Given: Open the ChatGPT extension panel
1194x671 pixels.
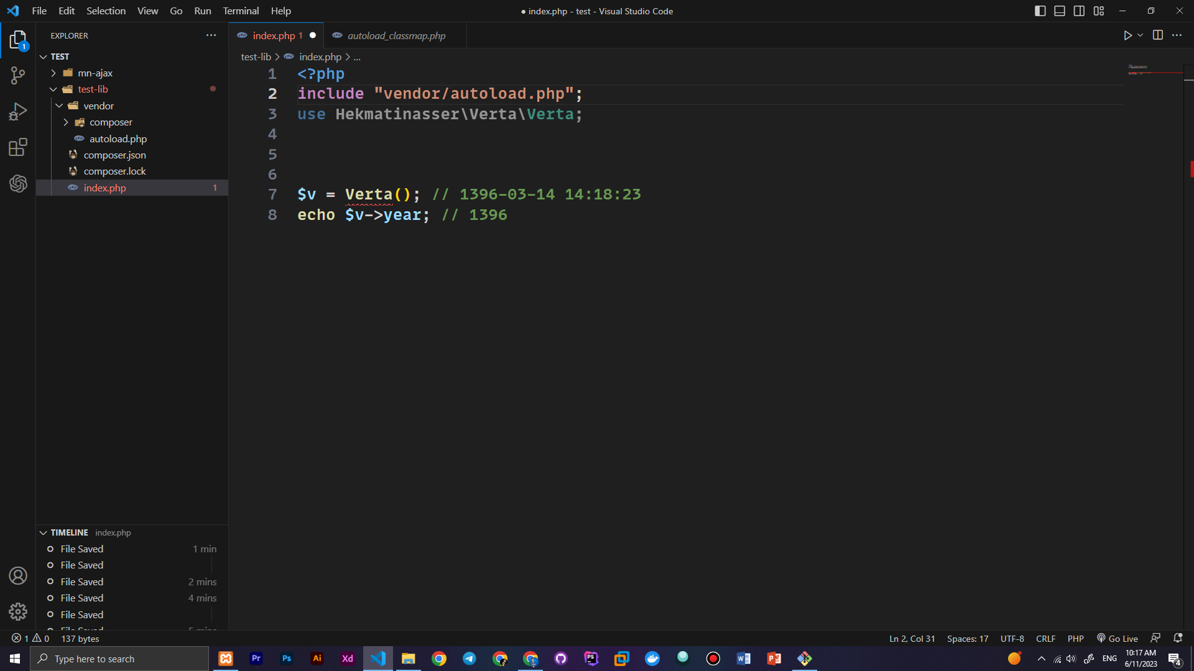Looking at the screenshot, I should coord(18,183).
